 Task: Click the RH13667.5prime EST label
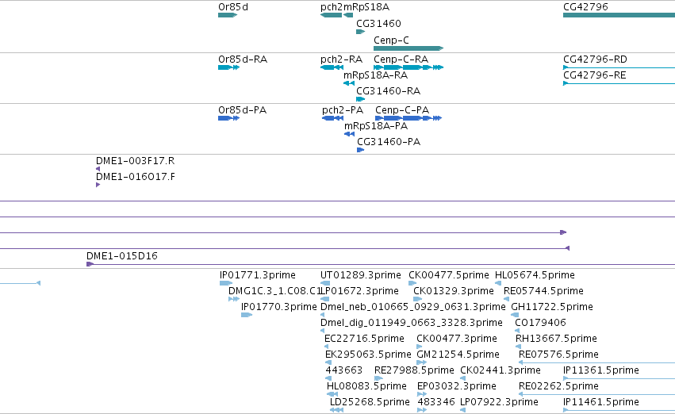(556, 339)
